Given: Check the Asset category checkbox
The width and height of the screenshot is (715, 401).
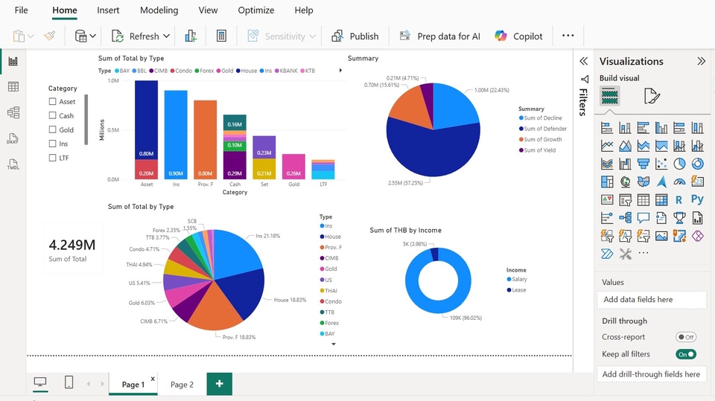Looking at the screenshot, I should click(52, 102).
